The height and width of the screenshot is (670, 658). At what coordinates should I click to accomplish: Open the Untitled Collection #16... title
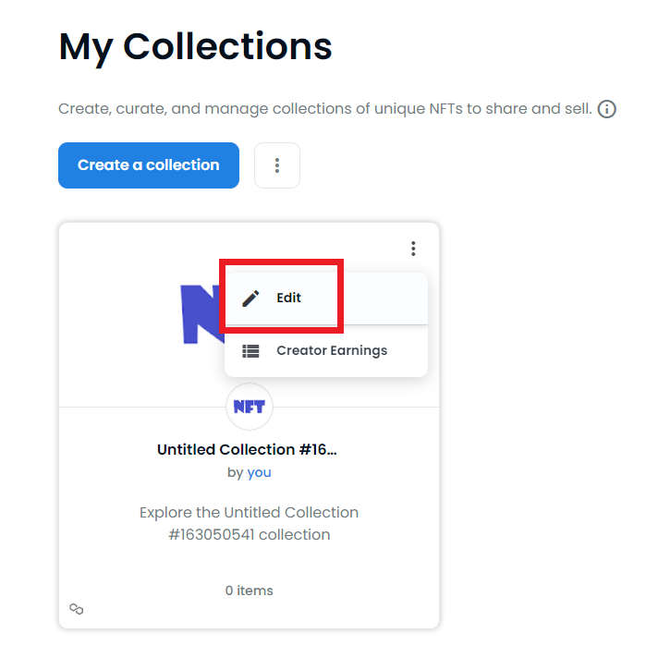pyautogui.click(x=247, y=450)
